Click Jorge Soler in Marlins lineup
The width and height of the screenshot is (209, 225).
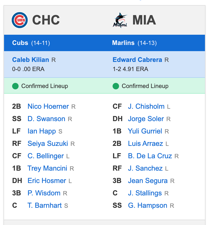point(146,119)
